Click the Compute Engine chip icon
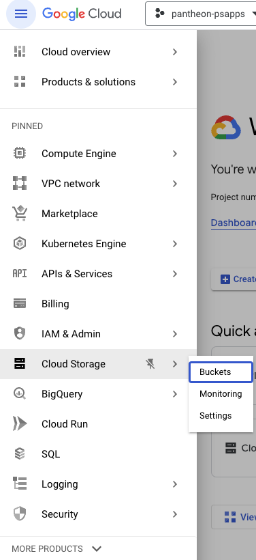 tap(20, 154)
